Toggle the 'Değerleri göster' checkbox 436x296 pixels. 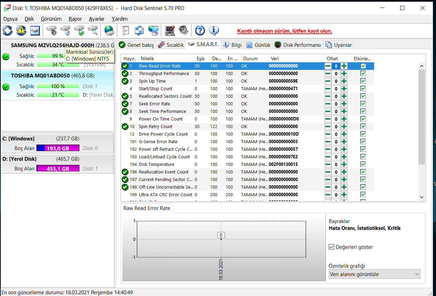click(331, 247)
